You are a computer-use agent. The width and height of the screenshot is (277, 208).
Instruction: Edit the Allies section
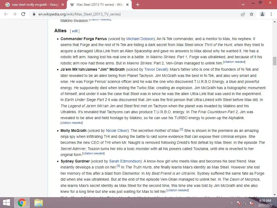point(75,31)
